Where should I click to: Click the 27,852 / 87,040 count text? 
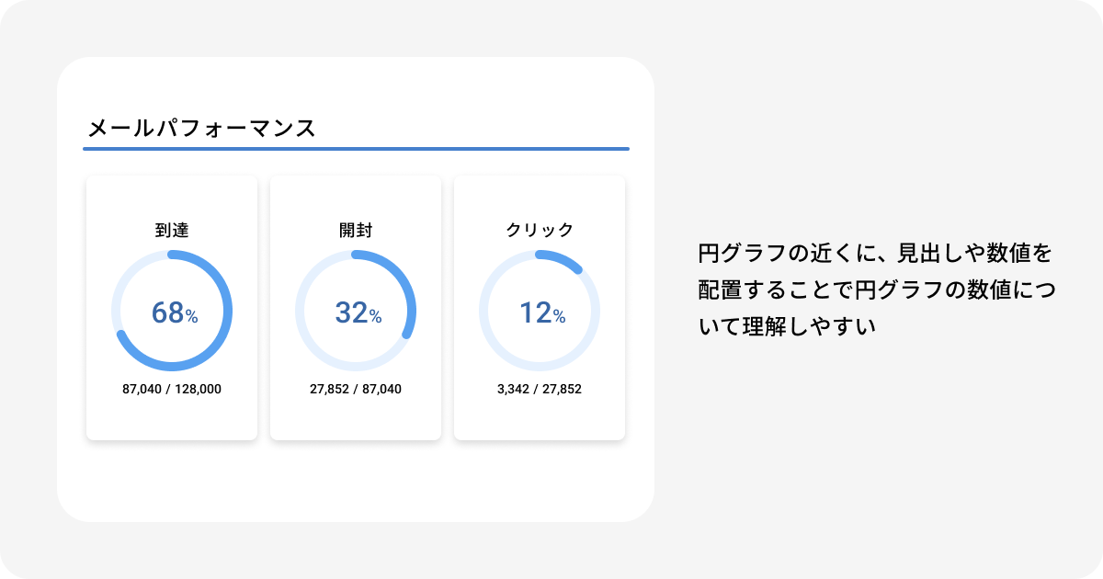(356, 389)
